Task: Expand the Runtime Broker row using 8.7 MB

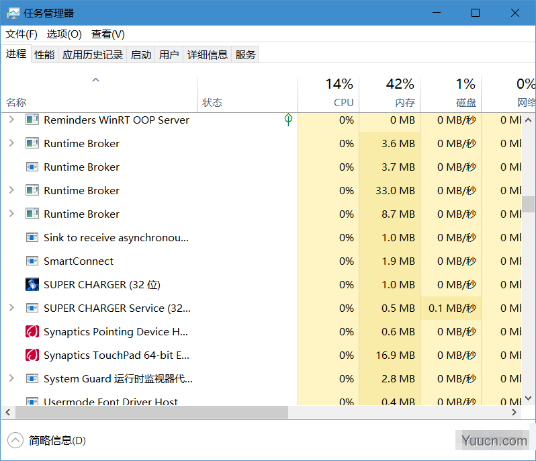Action: click(11, 214)
